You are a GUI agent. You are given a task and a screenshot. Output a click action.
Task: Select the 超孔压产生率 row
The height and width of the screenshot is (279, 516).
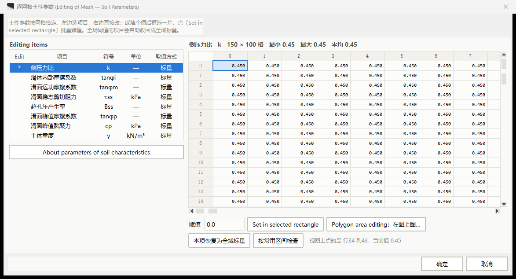(96, 107)
